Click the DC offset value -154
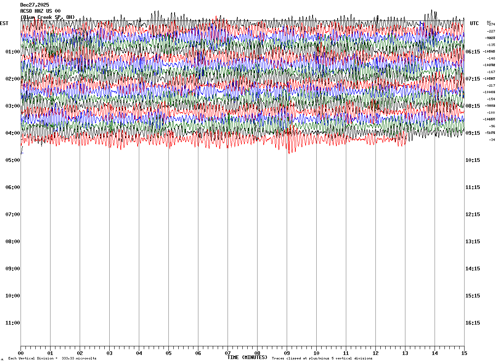 tap(491, 99)
